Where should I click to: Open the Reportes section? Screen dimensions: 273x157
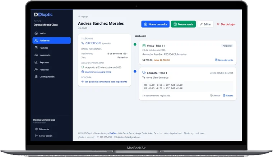[51, 62]
